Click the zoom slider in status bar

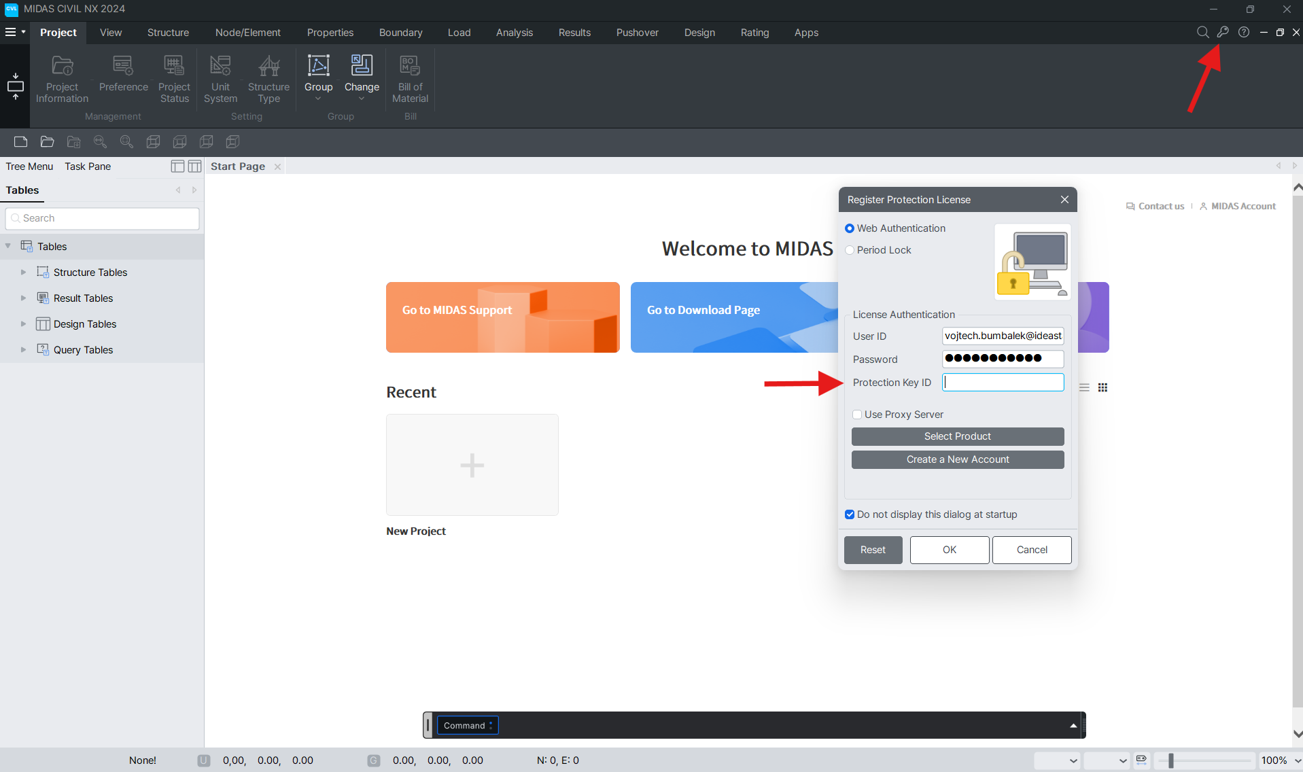(1170, 760)
